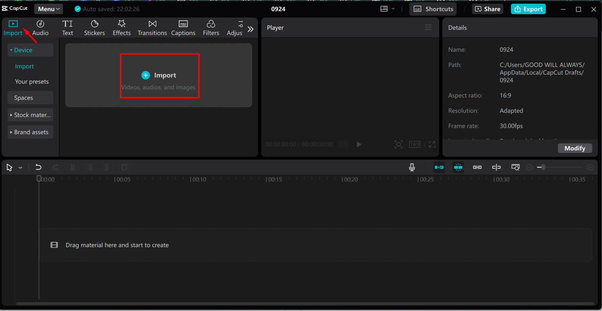
Task: Click the Import plus button
Action: [146, 75]
